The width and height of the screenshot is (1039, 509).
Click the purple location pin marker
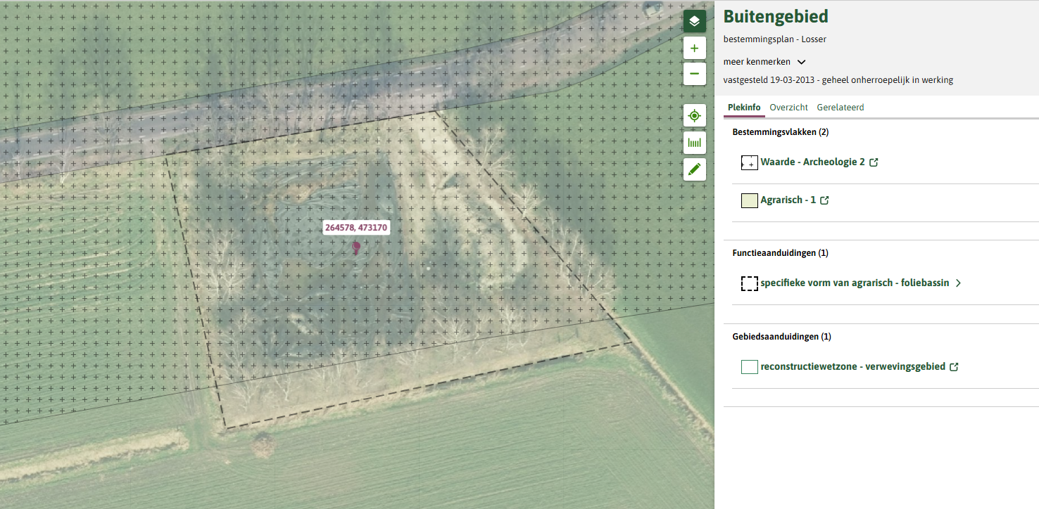click(x=356, y=247)
